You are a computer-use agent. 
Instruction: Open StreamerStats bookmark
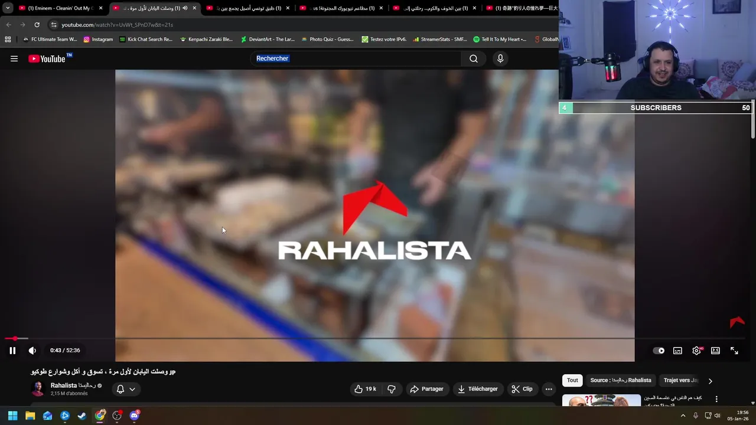pyautogui.click(x=440, y=40)
